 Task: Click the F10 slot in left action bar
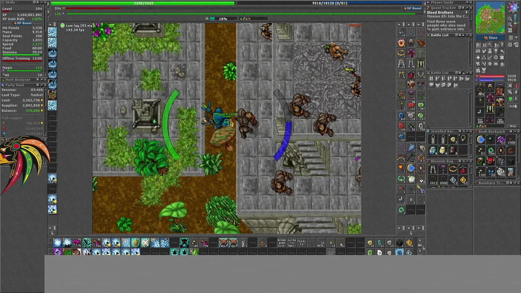(x=53, y=95)
